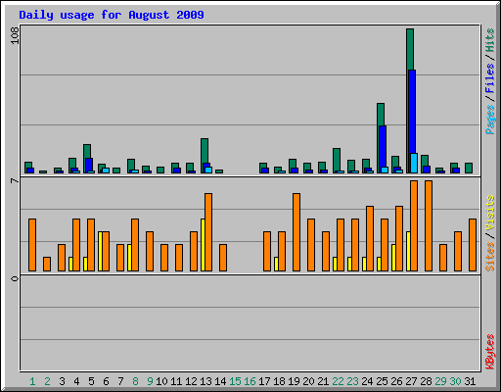The image size is (501, 392).
Task: Select day 15 on the x-axis
Action: click(x=235, y=381)
